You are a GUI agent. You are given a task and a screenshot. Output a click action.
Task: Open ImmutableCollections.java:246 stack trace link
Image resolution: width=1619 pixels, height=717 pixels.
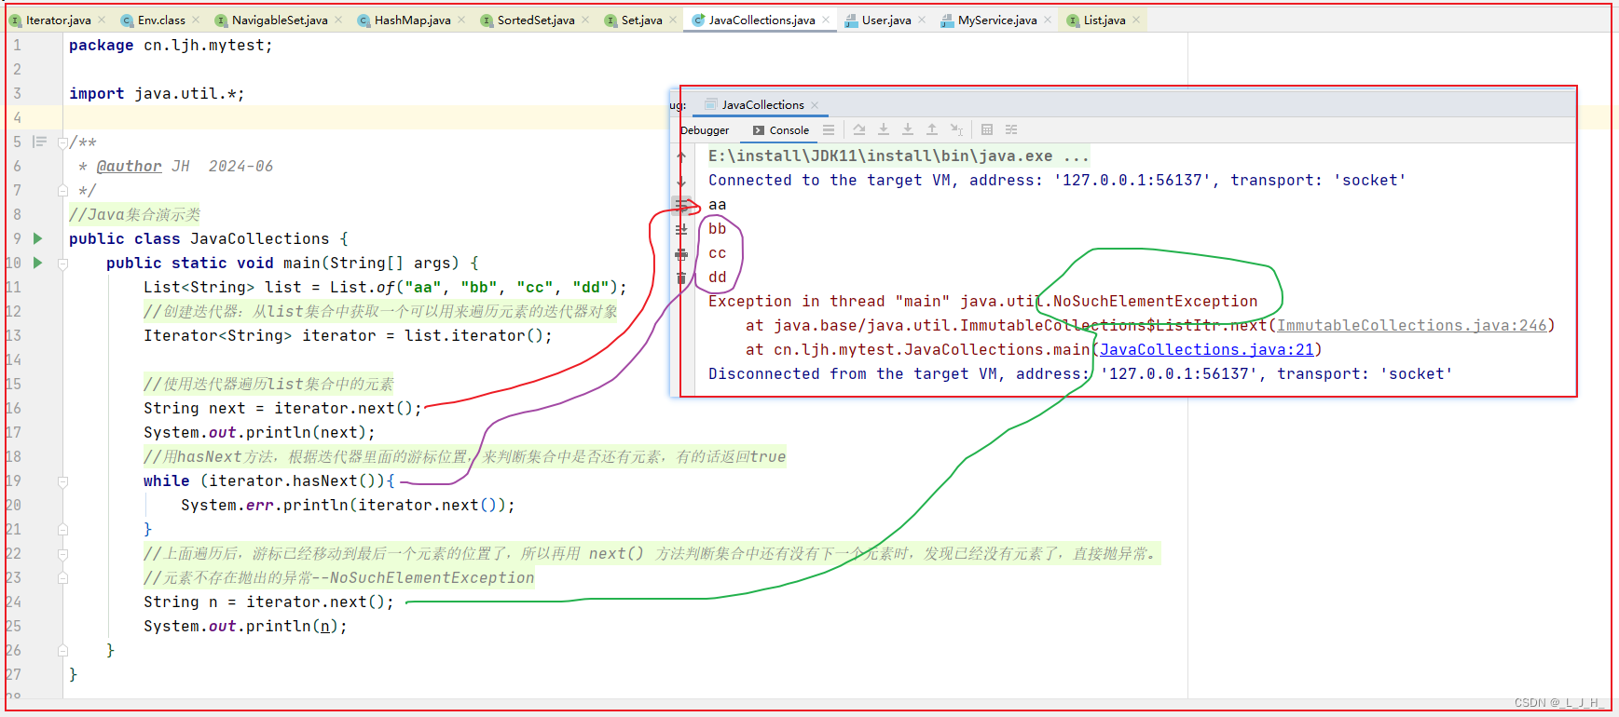pyautogui.click(x=1411, y=325)
